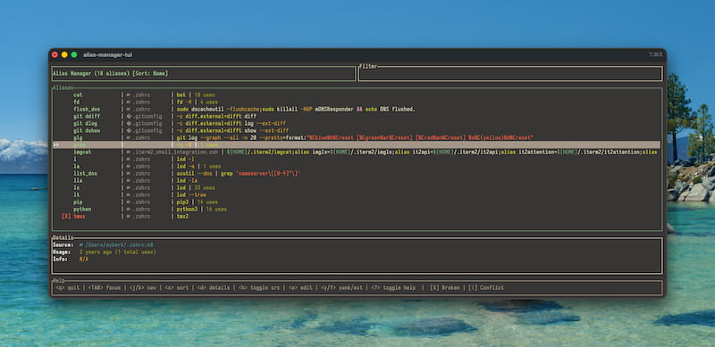Image resolution: width=715 pixels, height=347 pixels.
Task: Select the broken tmux alias name
Action: point(80,216)
